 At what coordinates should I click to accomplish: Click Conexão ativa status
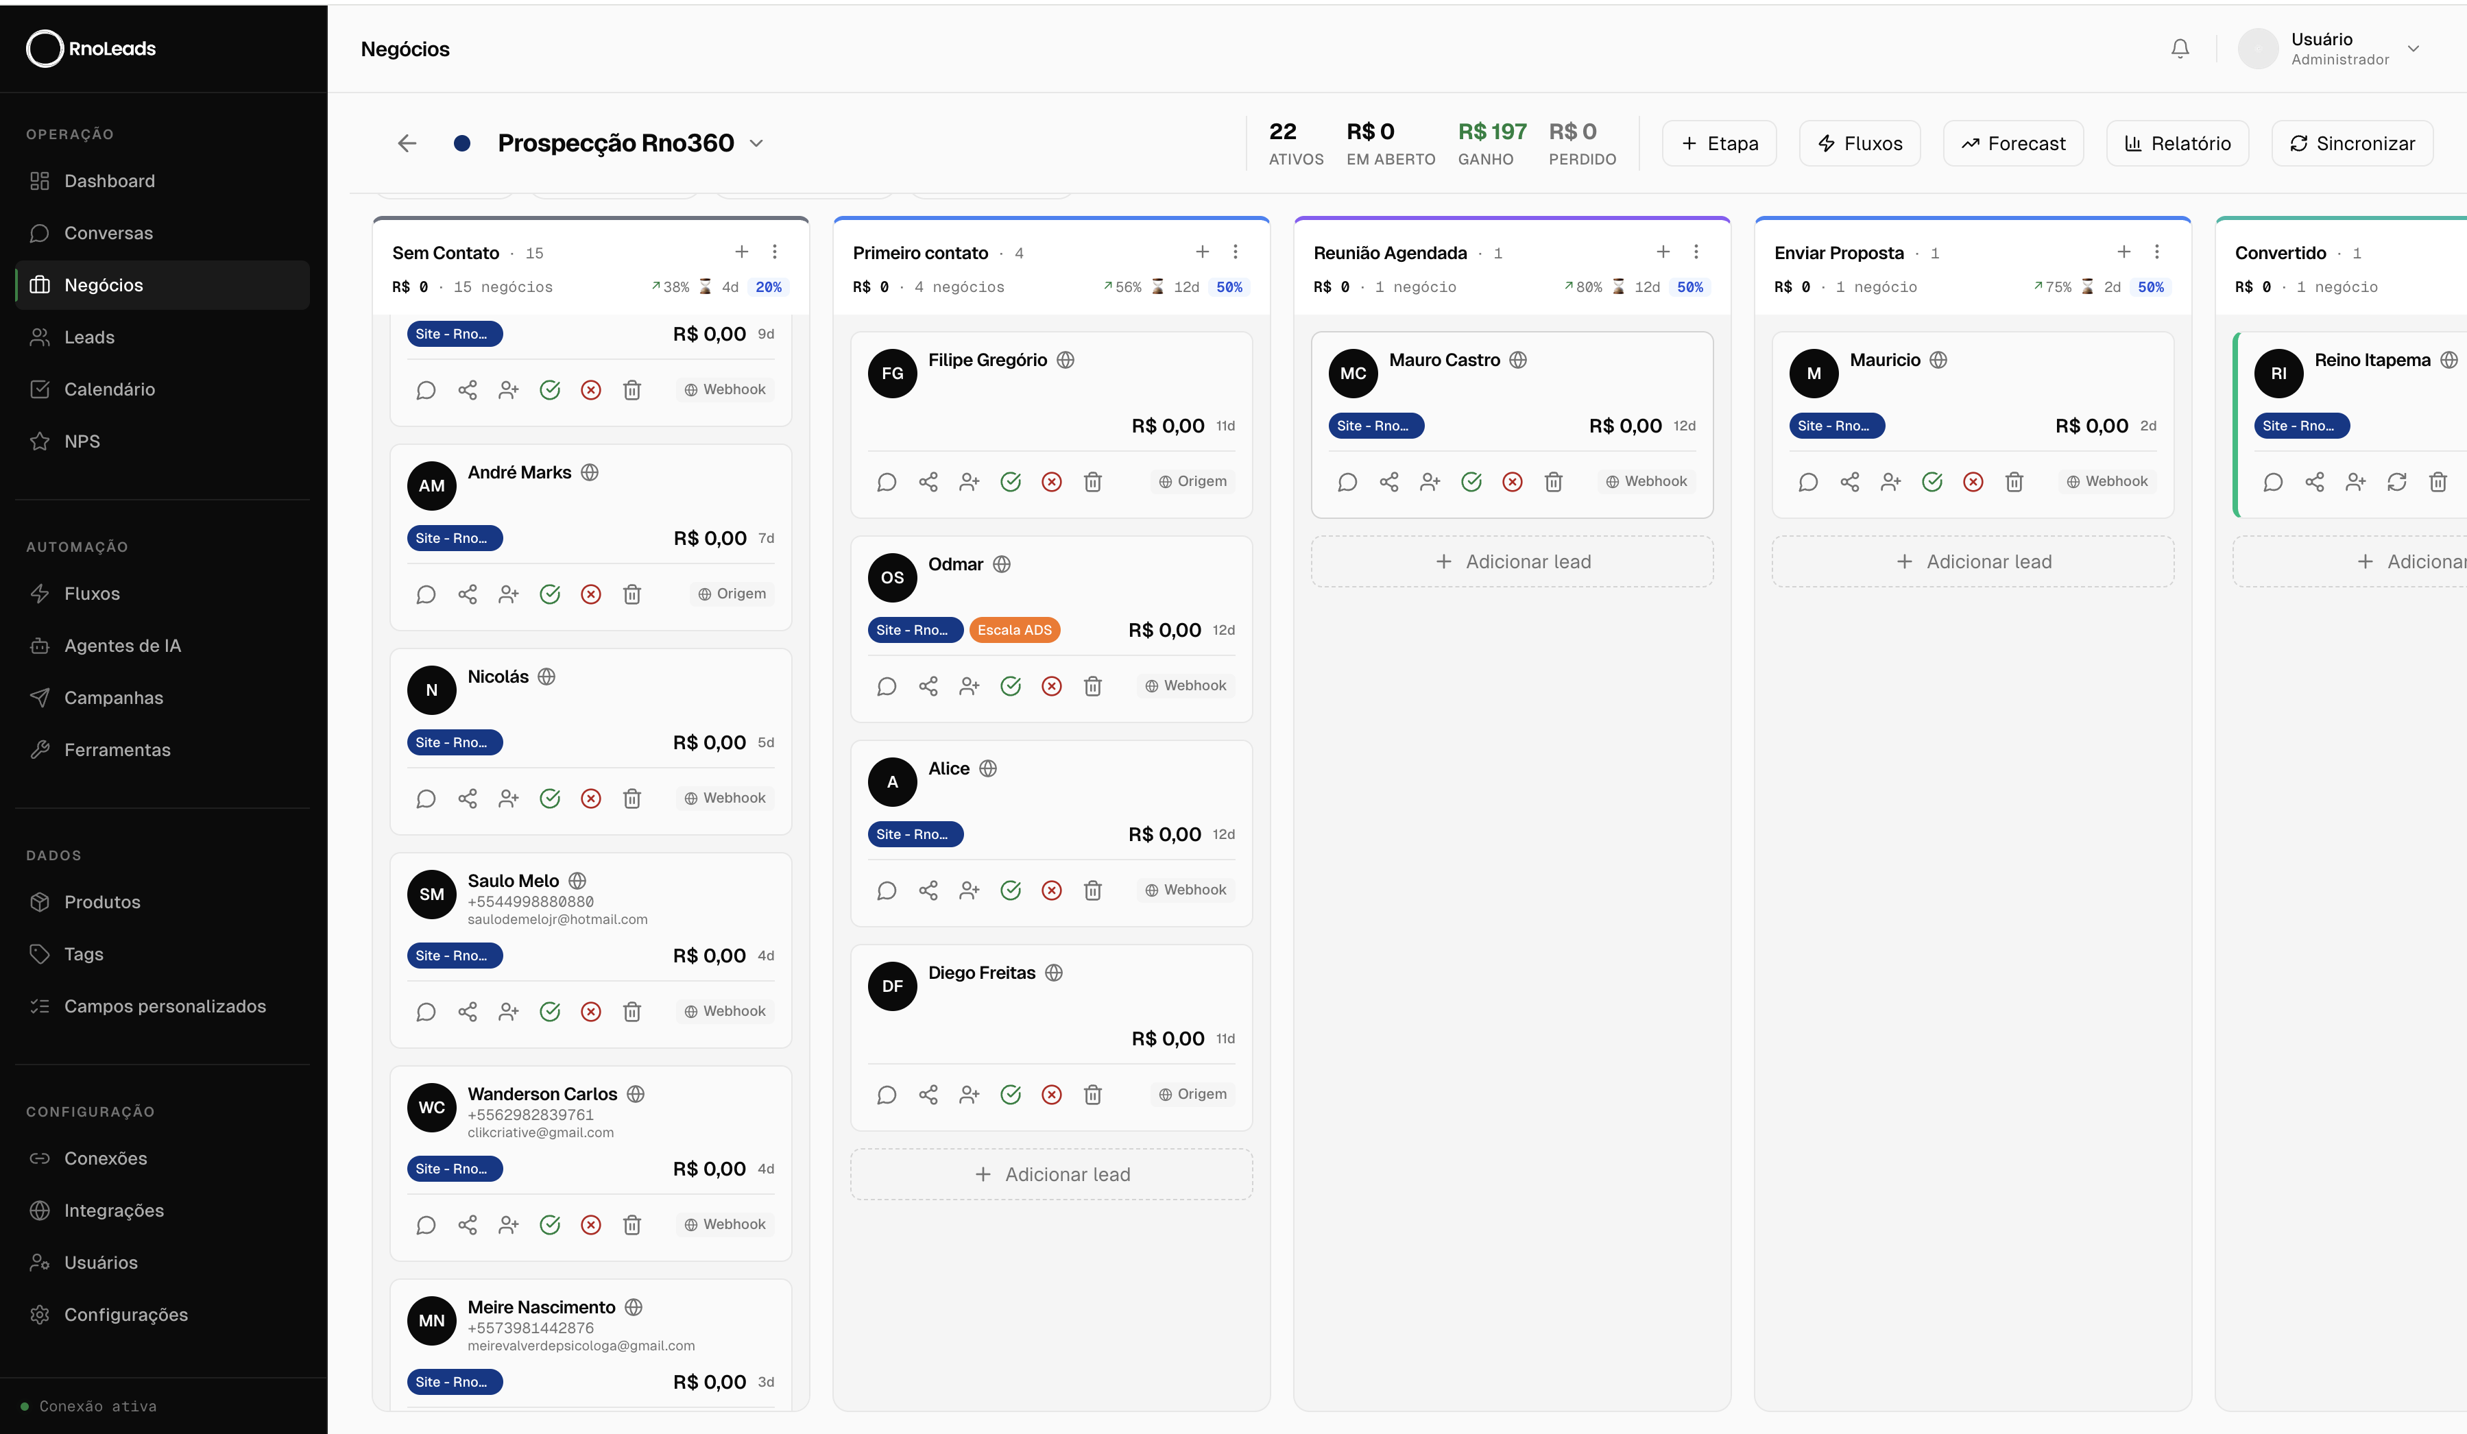(x=88, y=1407)
